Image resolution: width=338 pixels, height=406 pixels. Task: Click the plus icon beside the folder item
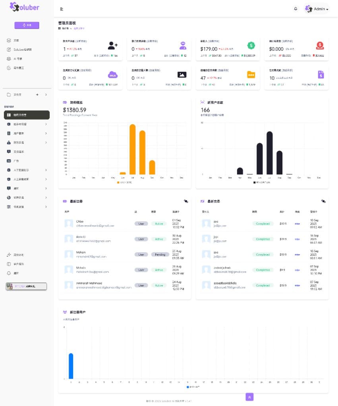[37, 95]
